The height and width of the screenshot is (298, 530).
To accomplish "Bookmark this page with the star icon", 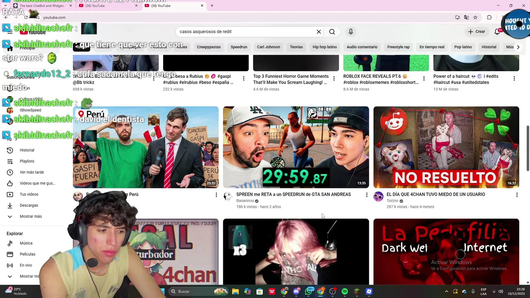I will 475,17.
